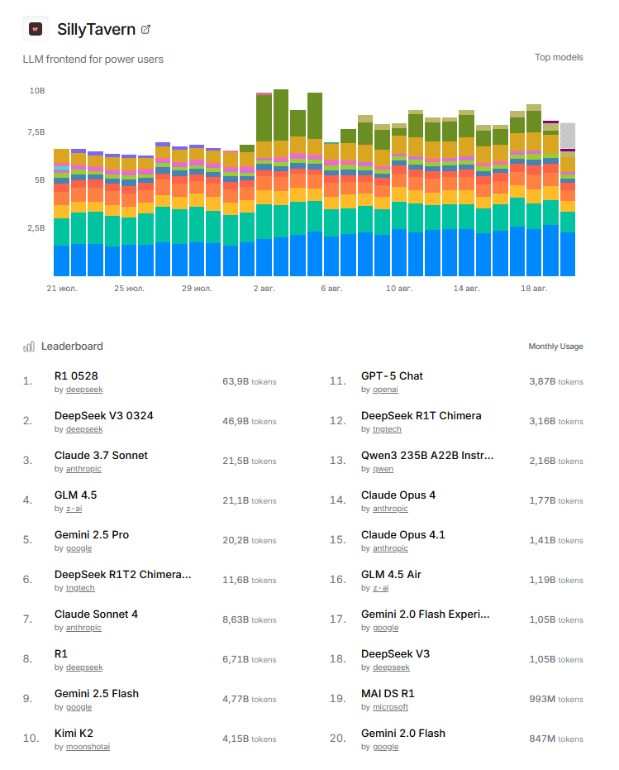
Task: Open the Gemini 2.0 Flash entry at rank 20
Action: [403, 733]
